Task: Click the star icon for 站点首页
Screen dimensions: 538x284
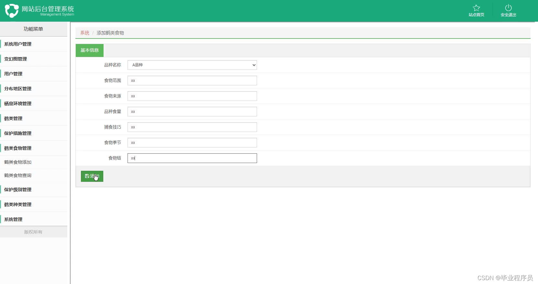Action: [476, 8]
